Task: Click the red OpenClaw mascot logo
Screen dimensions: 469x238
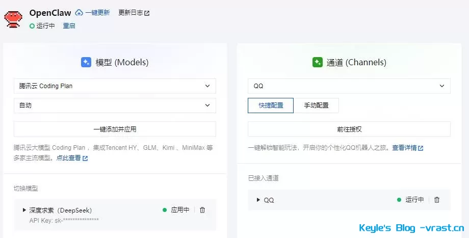Action: 13,17
